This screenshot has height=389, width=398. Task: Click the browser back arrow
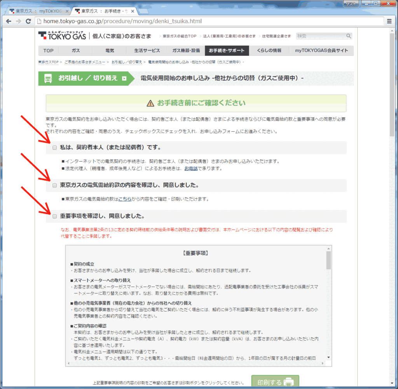tap(9, 21)
